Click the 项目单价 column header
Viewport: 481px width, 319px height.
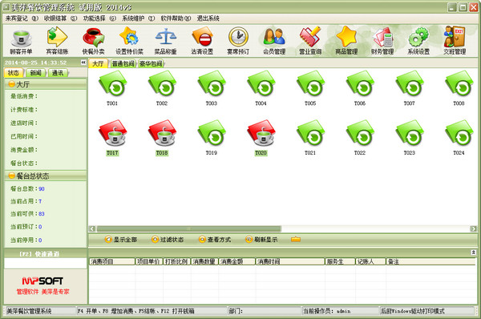[149, 261]
